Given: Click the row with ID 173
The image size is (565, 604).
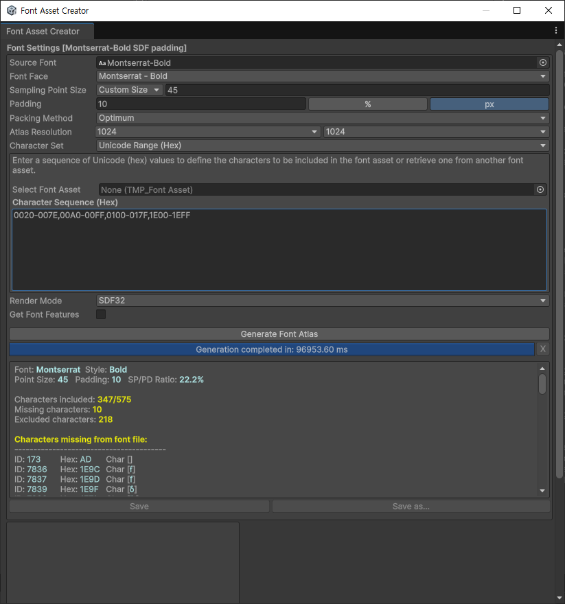Looking at the screenshot, I should [73, 460].
